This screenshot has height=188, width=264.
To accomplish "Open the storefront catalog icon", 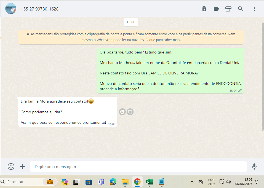I will point(228,9).
